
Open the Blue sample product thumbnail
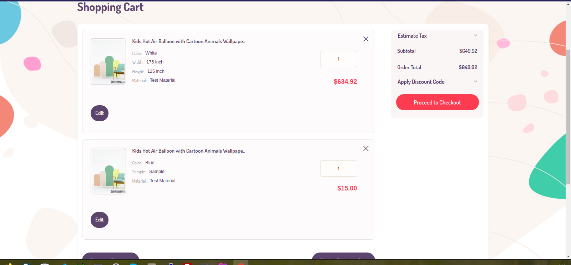tap(108, 171)
